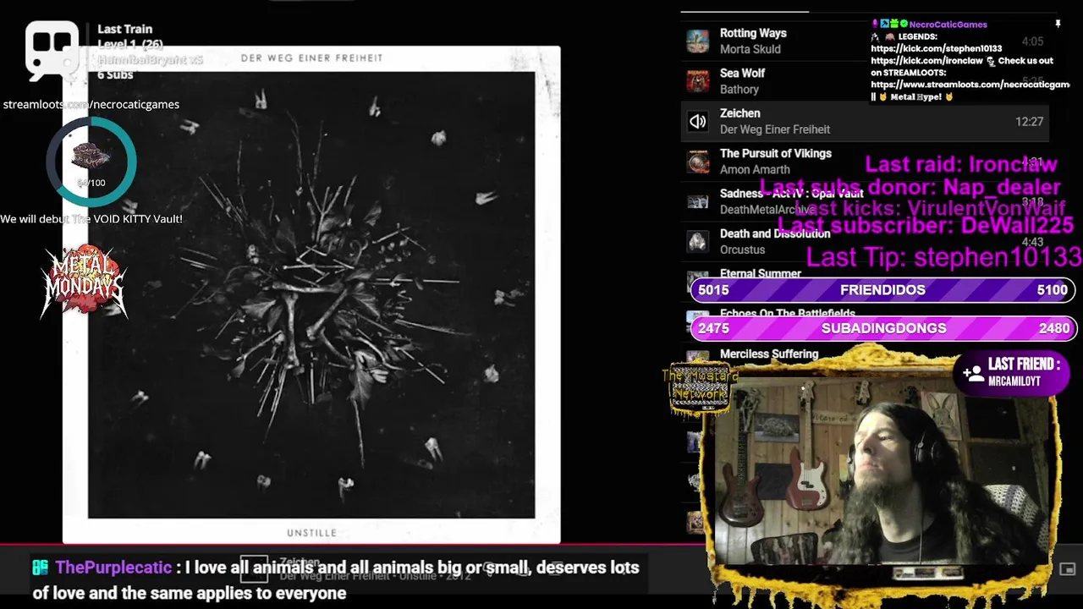Select the currently playing Zeichen row
This screenshot has width=1083, height=609.
(x=865, y=122)
